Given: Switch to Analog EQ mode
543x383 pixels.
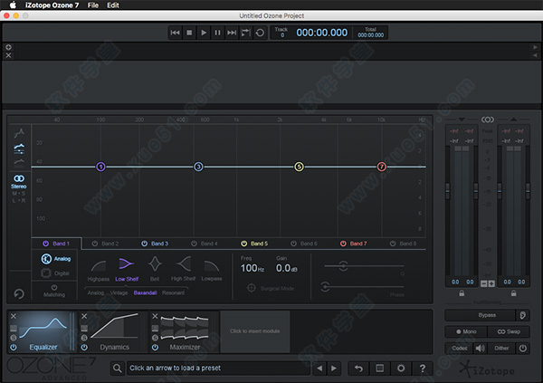Looking at the screenshot, I should coord(56,259).
